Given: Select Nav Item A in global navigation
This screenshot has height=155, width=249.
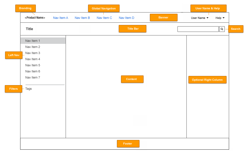Looking at the screenshot, I should point(61,18).
